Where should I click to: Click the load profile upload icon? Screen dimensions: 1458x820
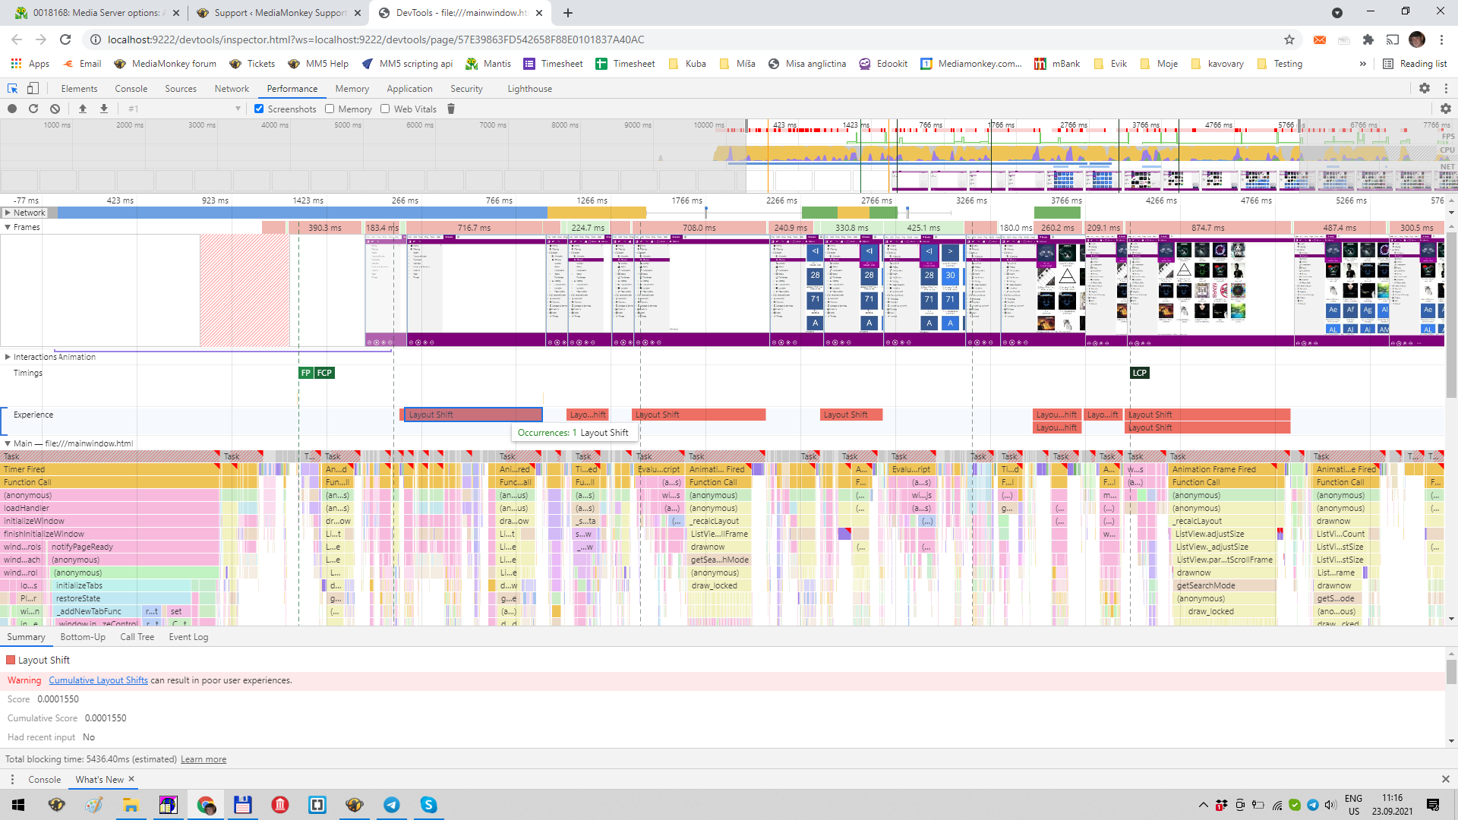pyautogui.click(x=83, y=109)
